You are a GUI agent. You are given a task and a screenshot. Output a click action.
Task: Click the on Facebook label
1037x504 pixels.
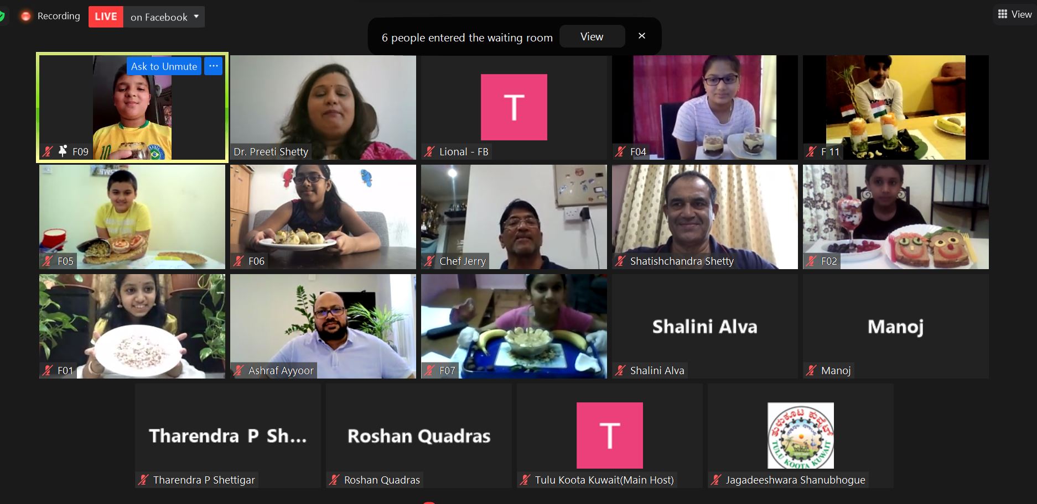coord(159,17)
